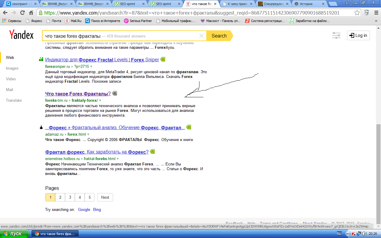381x238 pixels.
Task: Go to results page 5
Action: [x=90, y=197]
